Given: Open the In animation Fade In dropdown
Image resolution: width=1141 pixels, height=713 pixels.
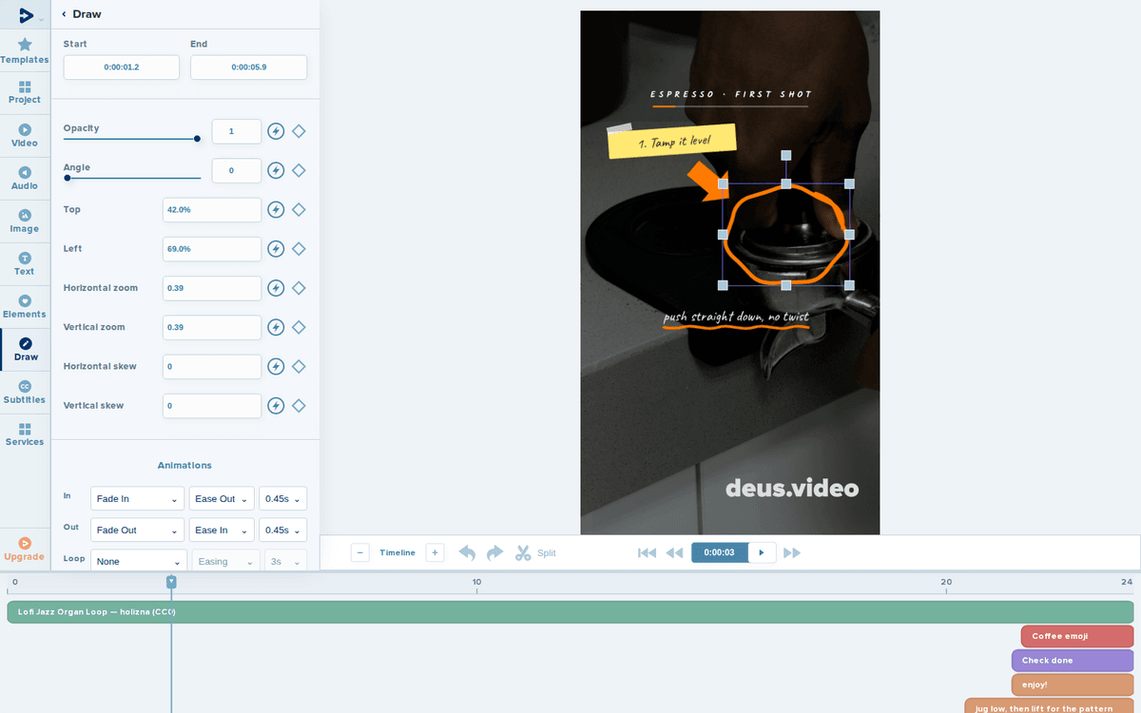Looking at the screenshot, I should tap(138, 499).
